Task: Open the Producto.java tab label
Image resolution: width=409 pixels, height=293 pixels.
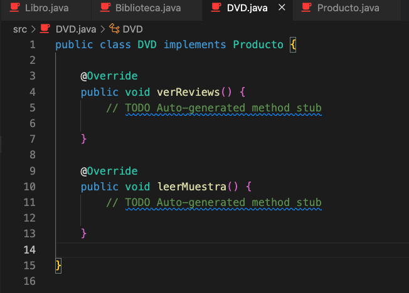Action: 348,8
